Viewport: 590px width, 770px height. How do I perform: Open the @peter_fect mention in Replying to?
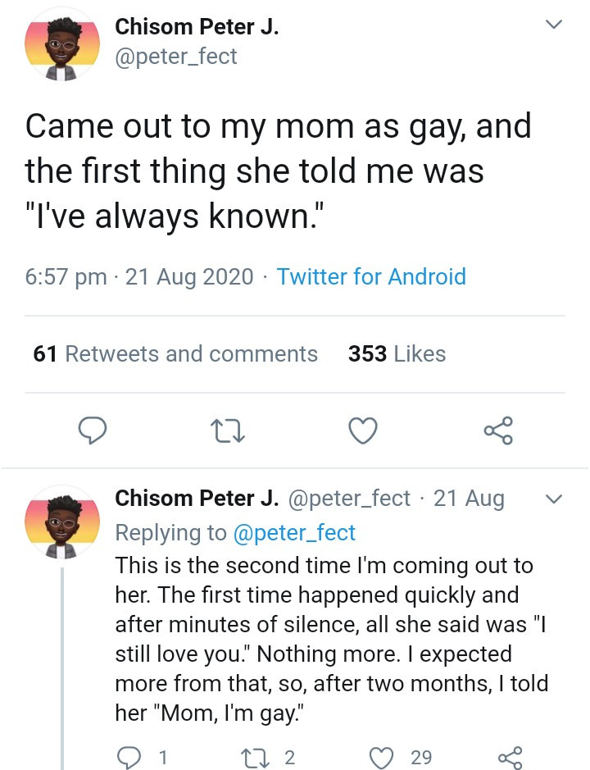[x=294, y=532]
